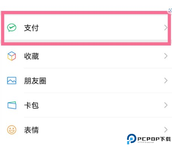Open the 支付 menu label
This screenshot has width=172, height=147.
[x=32, y=28]
